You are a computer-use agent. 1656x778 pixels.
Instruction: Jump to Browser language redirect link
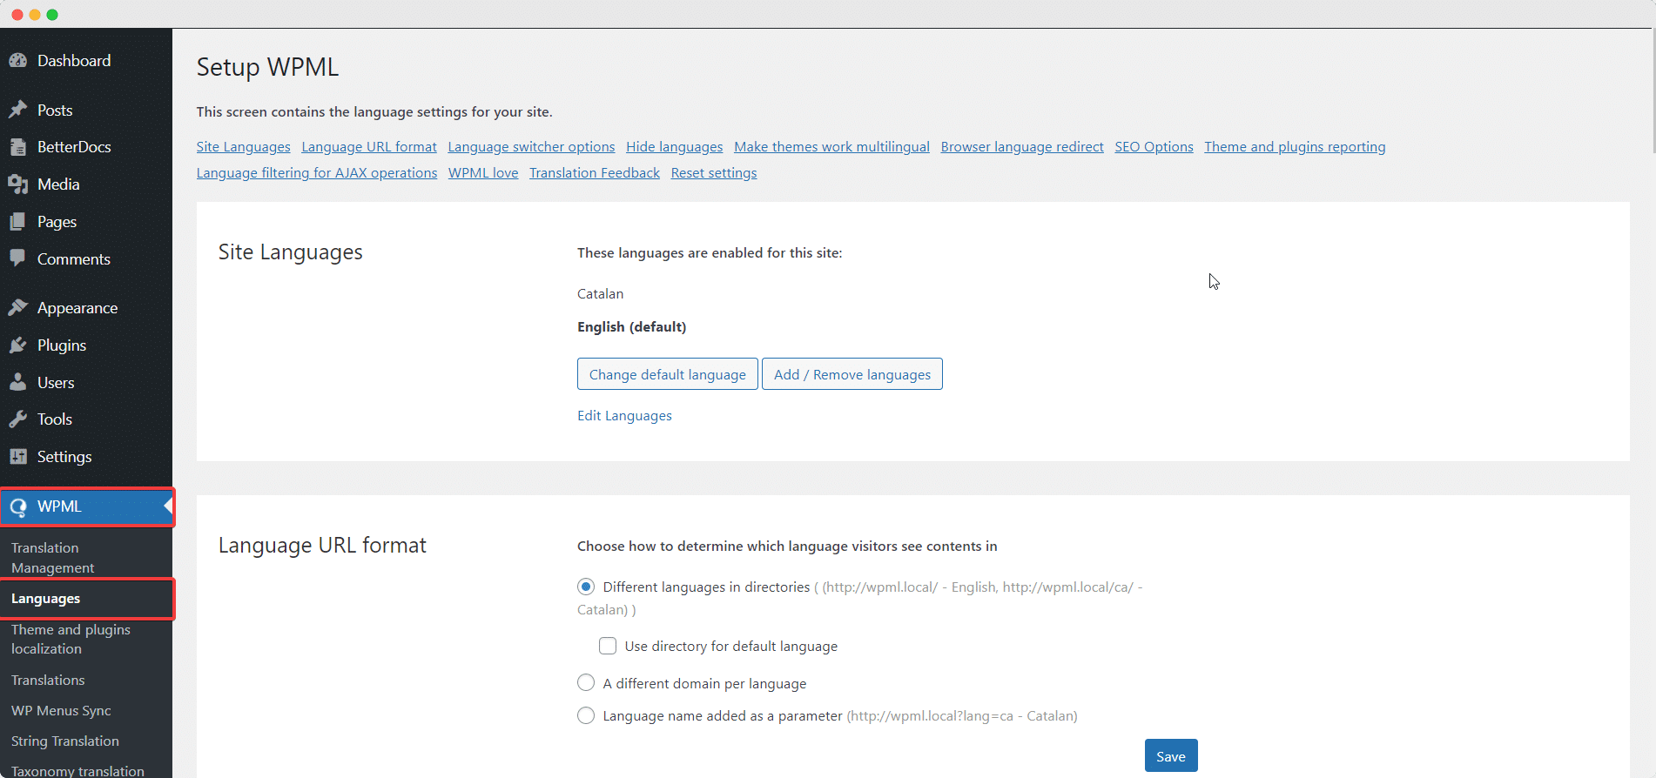(1022, 147)
